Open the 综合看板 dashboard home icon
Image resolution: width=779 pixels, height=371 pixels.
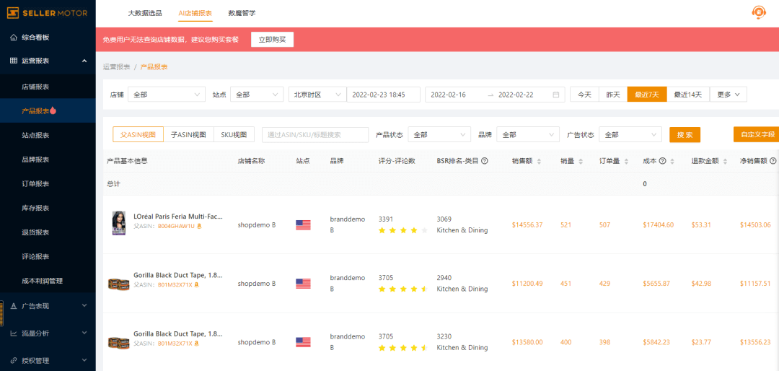pos(14,37)
